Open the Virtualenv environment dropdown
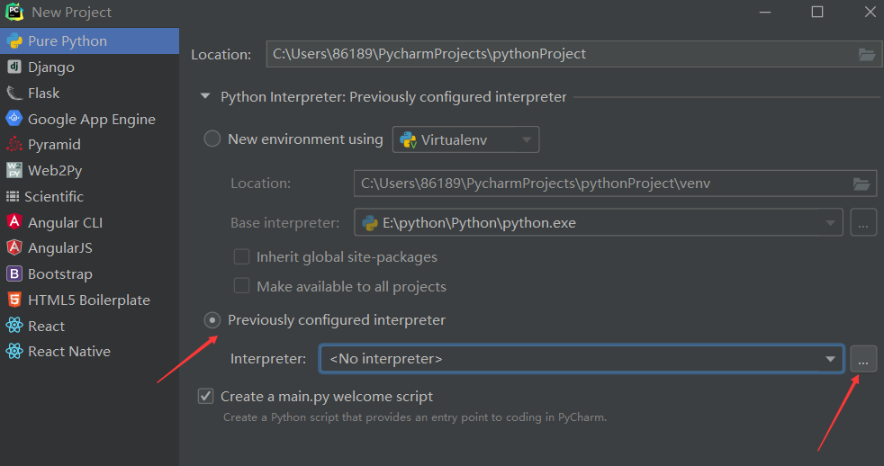The width and height of the screenshot is (884, 466). [465, 139]
